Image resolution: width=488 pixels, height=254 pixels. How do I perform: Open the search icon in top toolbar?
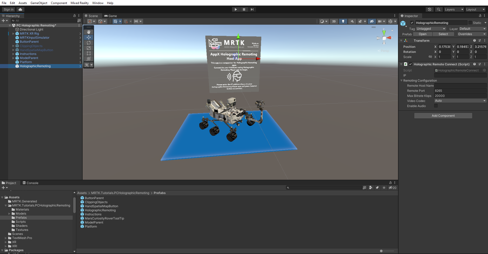[438, 9]
